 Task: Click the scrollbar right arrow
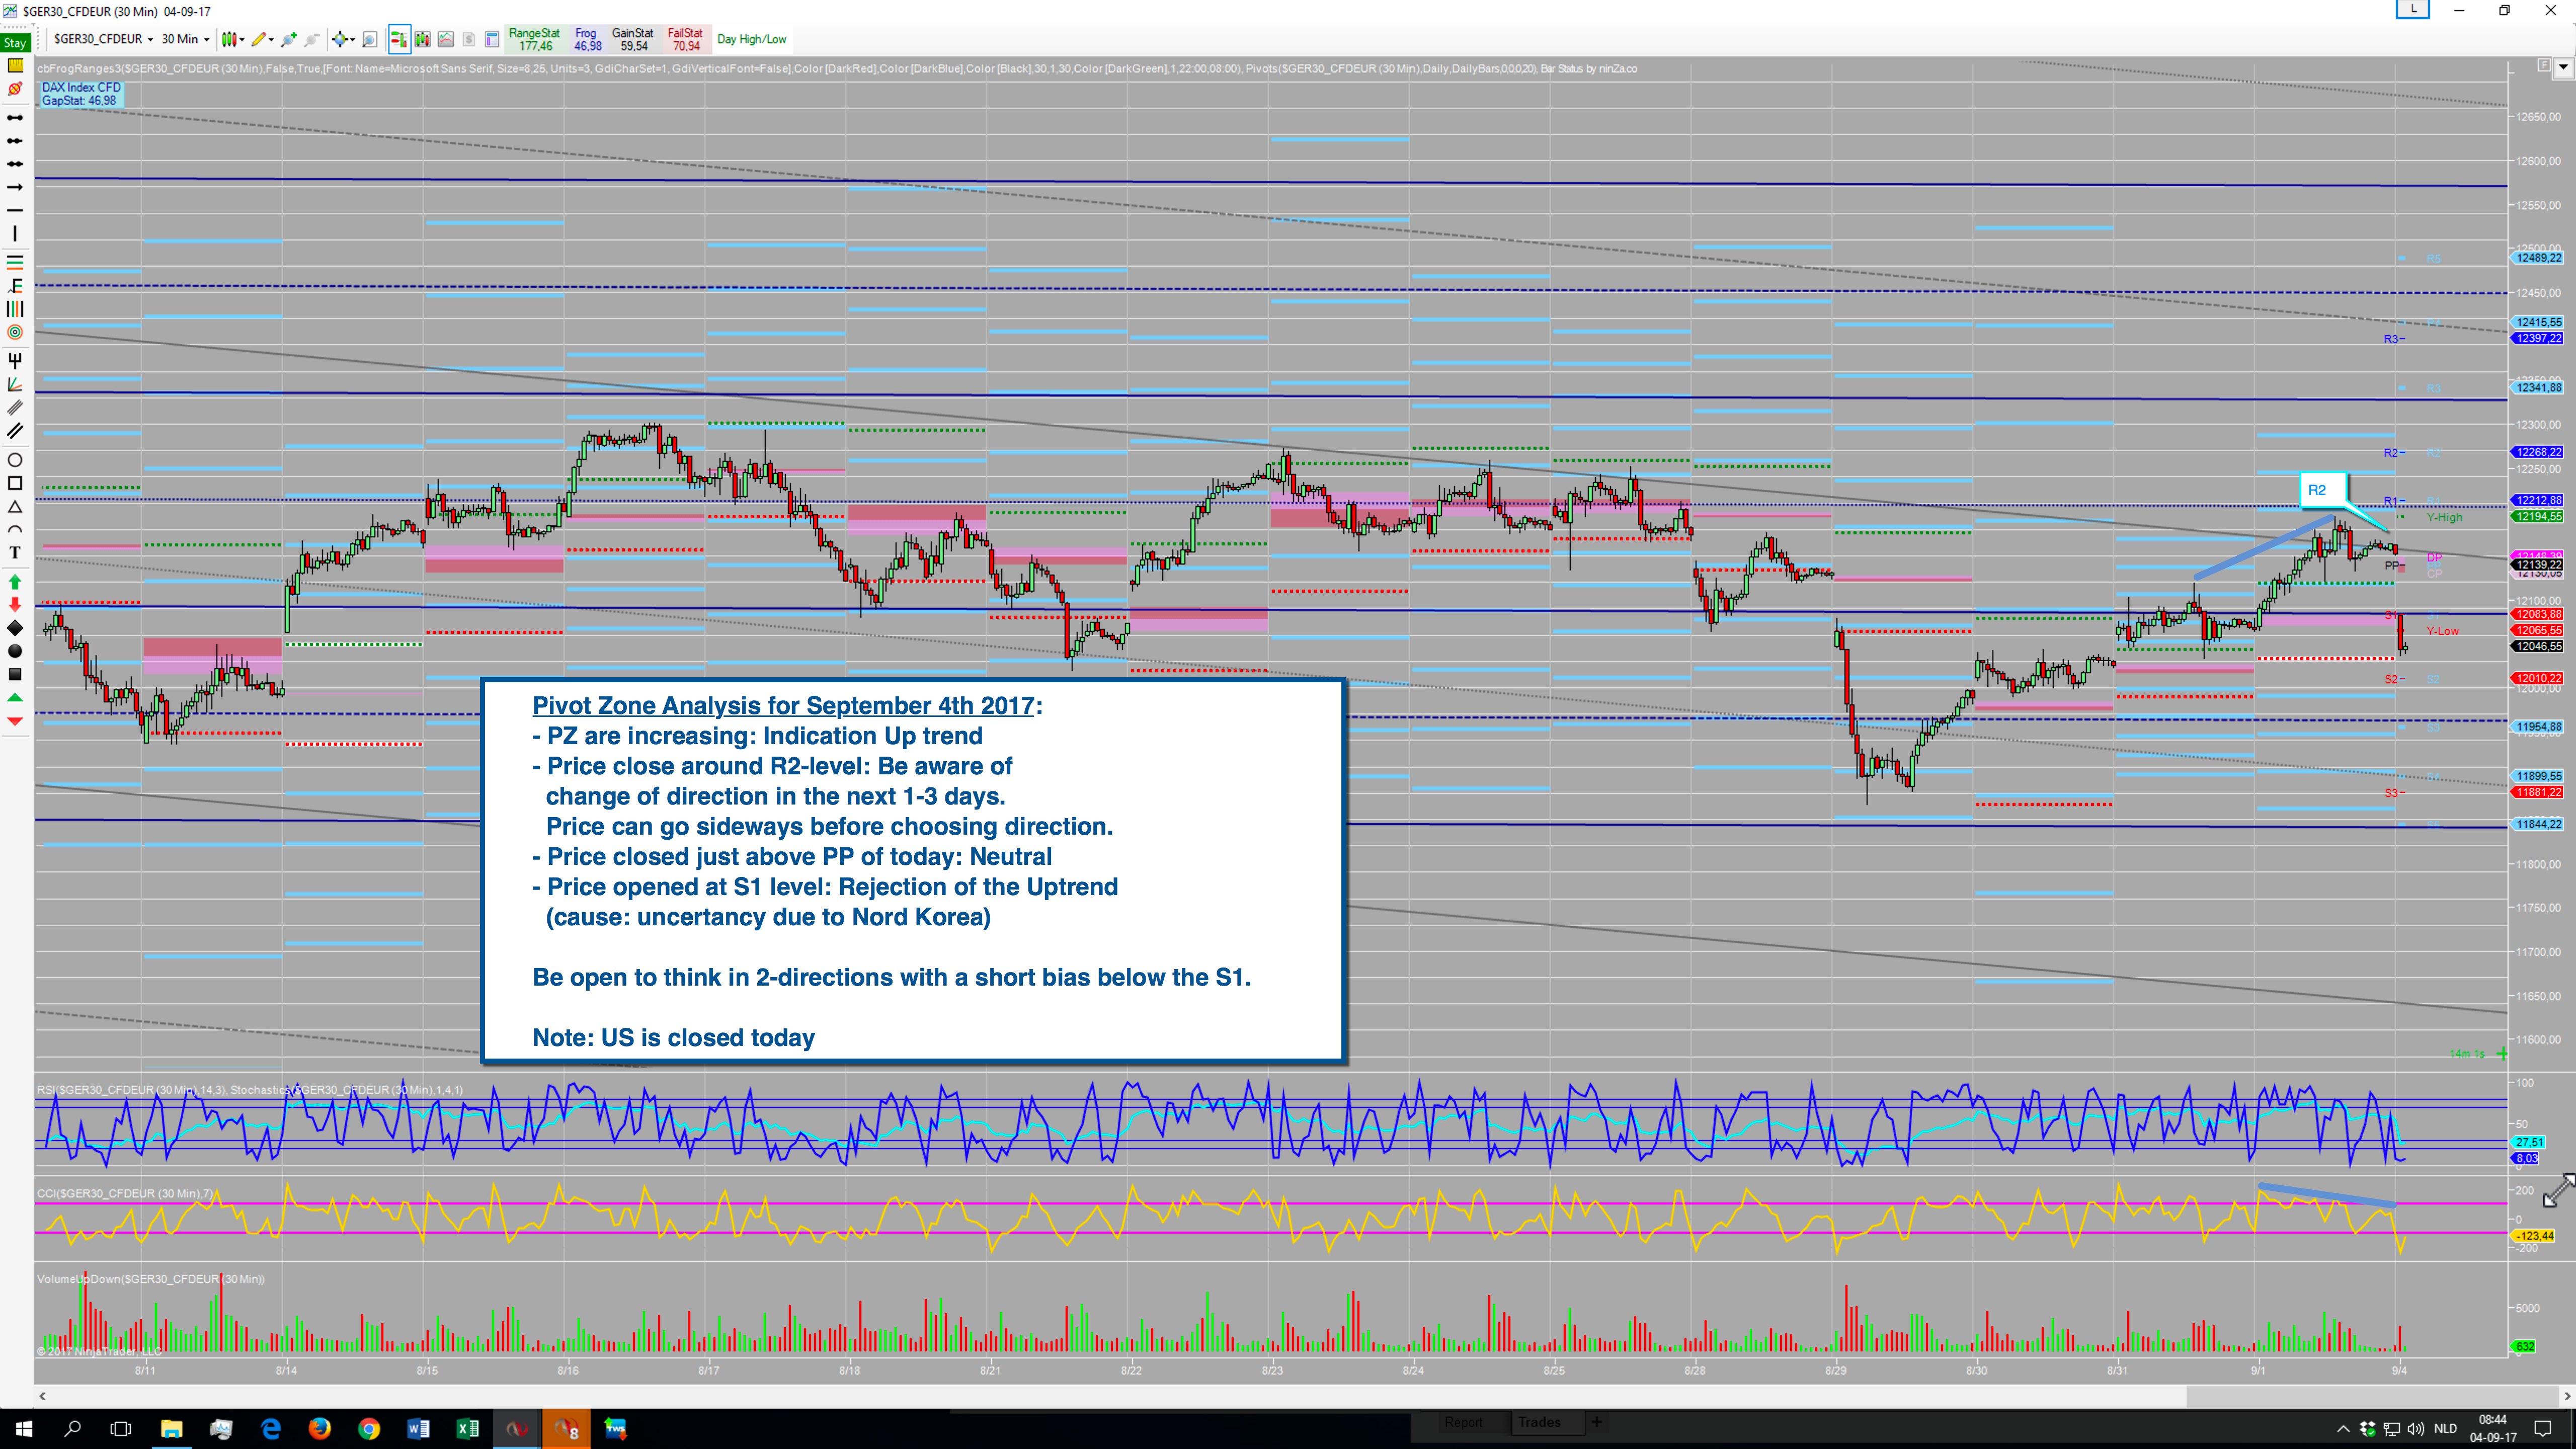coord(2566,1396)
